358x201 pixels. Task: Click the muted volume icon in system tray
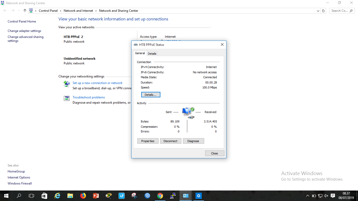pos(326,196)
